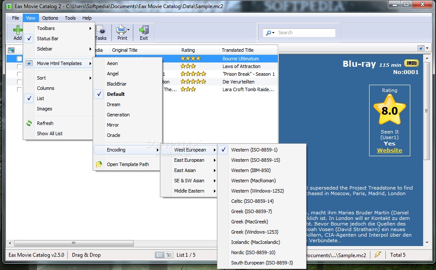
Task: Switch to details view icon in status bar
Action: [169, 255]
